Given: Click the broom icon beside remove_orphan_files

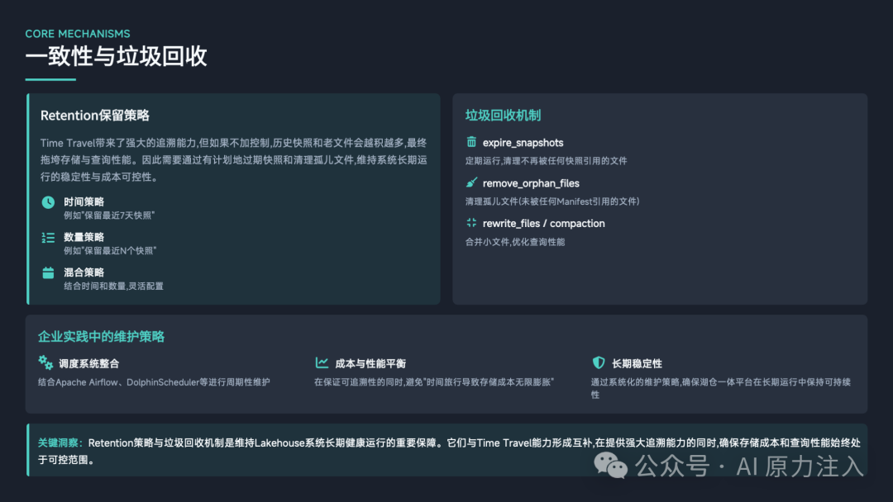Looking at the screenshot, I should tap(471, 182).
